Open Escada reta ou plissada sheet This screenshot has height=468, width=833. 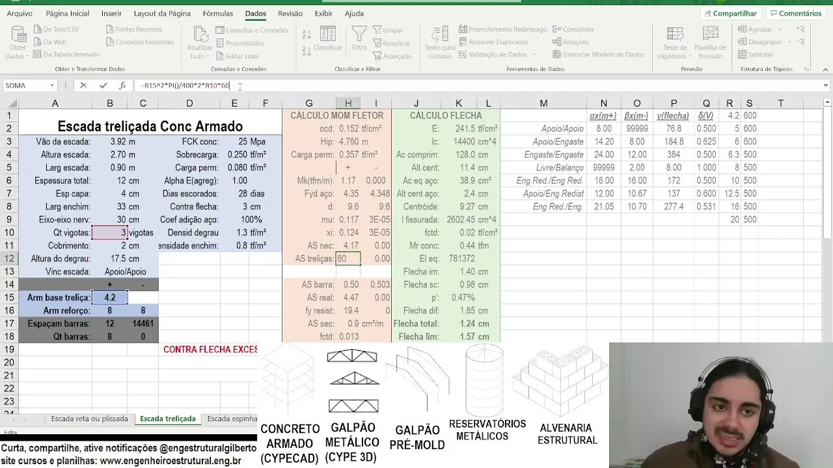(x=89, y=419)
